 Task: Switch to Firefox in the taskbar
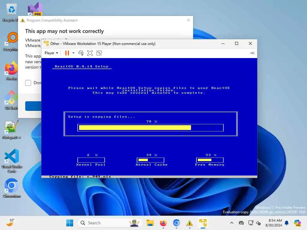coord(163,223)
